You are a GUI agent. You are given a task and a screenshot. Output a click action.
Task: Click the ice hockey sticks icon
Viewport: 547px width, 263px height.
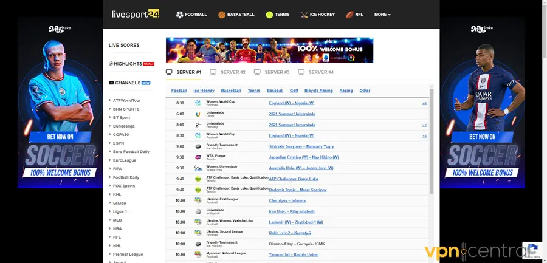[x=304, y=15]
